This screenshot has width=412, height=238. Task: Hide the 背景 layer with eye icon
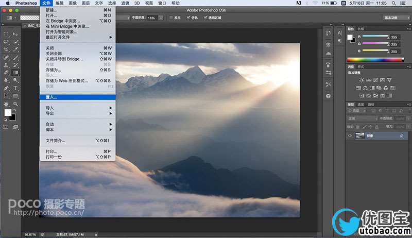click(350, 136)
